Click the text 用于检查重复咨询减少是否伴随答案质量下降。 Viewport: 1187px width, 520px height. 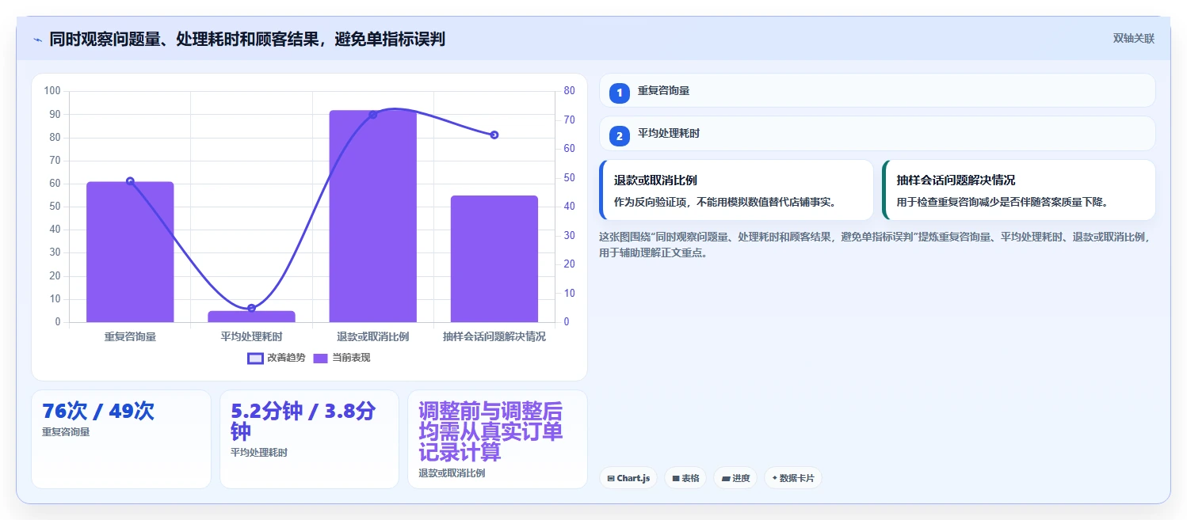tap(1002, 202)
